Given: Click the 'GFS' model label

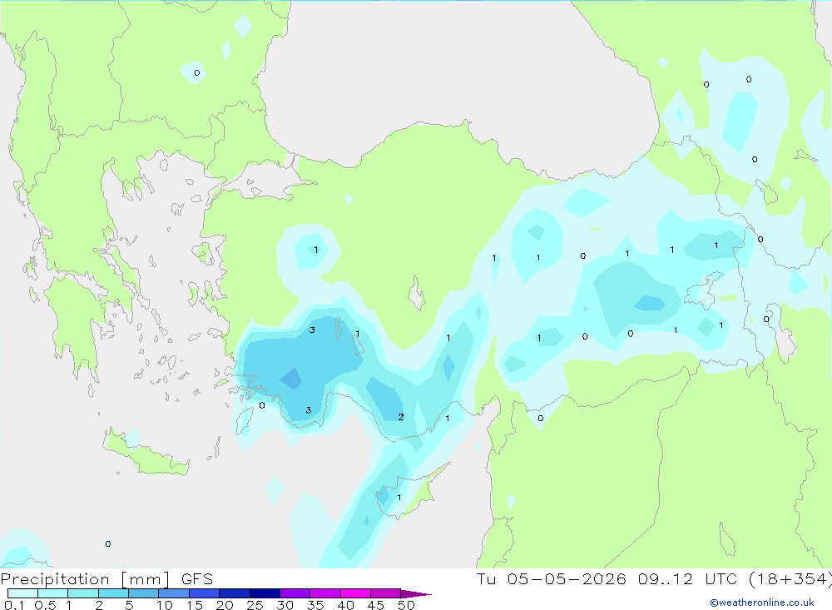Looking at the screenshot, I should pos(197,579).
